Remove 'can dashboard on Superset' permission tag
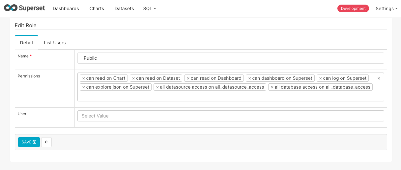The image size is (401, 170). tap(249, 78)
